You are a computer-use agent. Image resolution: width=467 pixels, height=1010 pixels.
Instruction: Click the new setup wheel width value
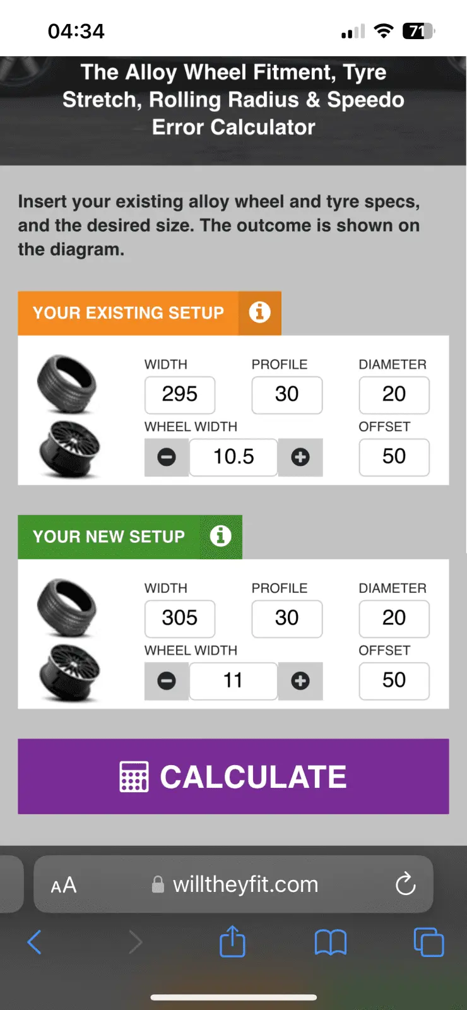click(x=233, y=680)
